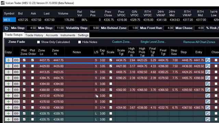Open the Accounts tab
The image size is (219, 123).
click(x=52, y=35)
